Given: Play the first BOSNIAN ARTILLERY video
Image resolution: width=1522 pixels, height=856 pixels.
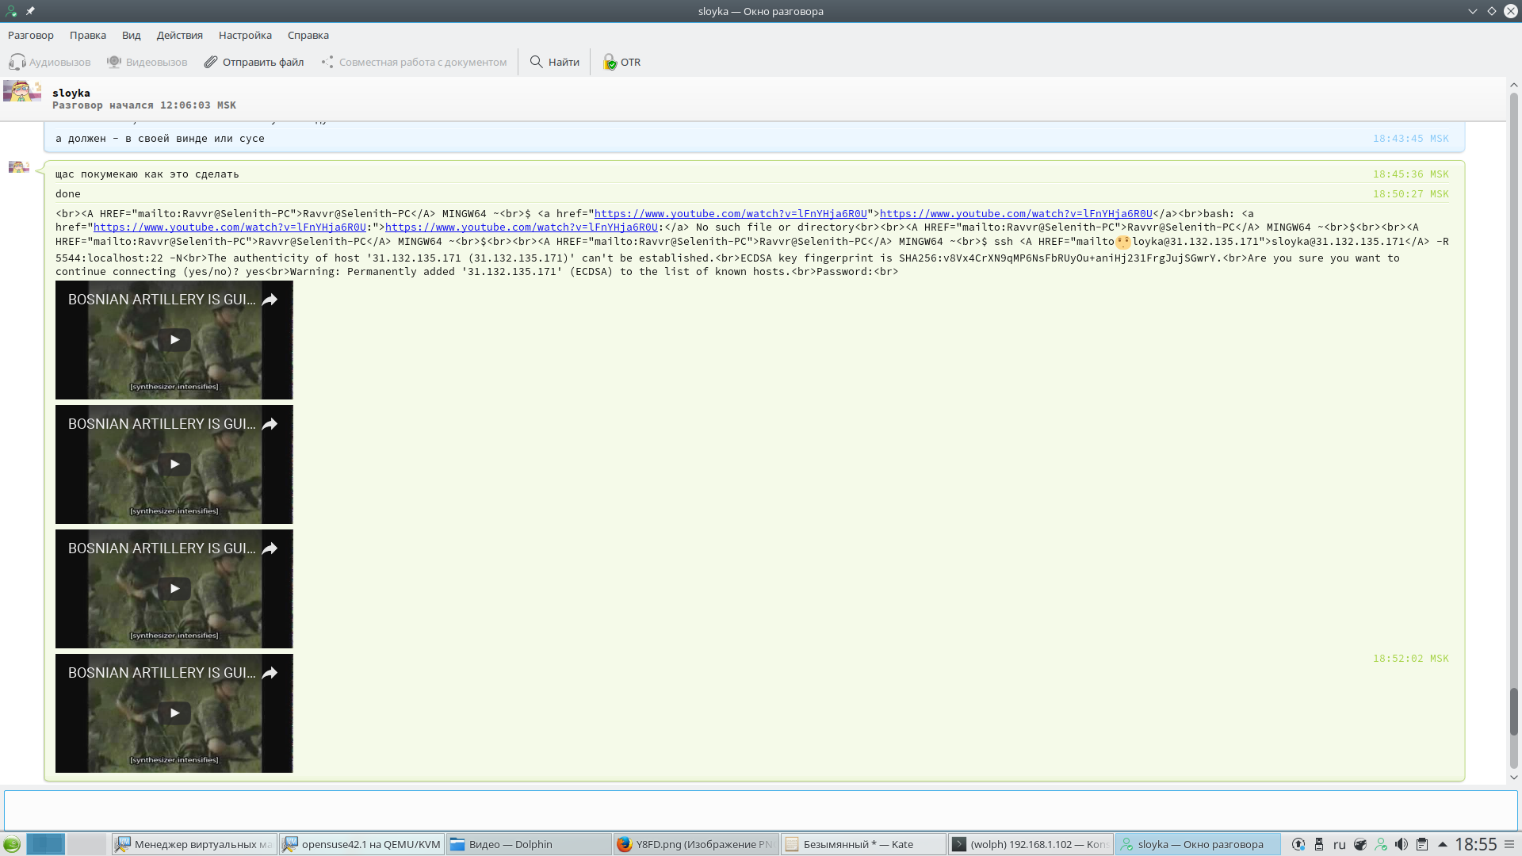Looking at the screenshot, I should click(174, 340).
